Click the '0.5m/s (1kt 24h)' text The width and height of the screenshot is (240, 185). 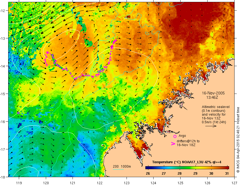[x=214, y=122]
